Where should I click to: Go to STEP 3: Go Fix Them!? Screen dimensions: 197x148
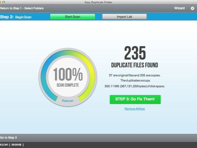click(x=135, y=99)
